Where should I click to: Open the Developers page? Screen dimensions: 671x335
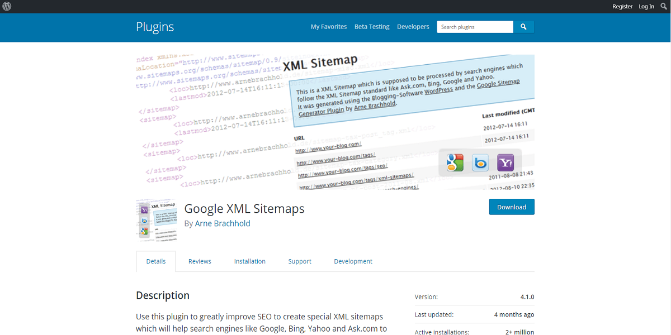413,27
